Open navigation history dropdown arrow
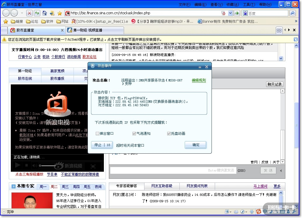This screenshot has height=218, width=302. click(x=22, y=13)
